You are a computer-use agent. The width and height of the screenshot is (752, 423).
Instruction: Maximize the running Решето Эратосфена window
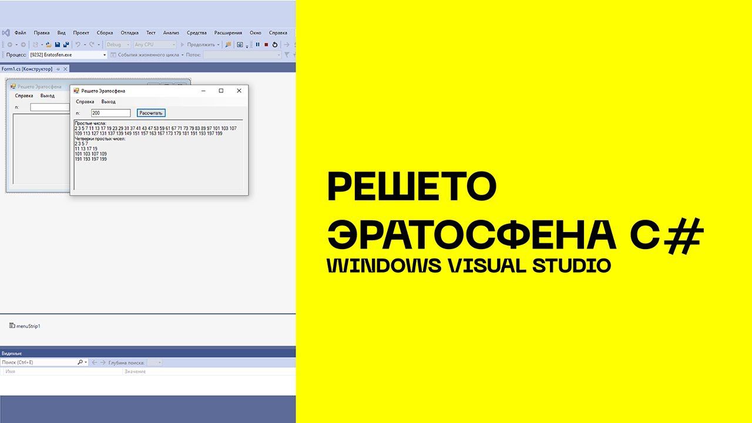point(221,90)
